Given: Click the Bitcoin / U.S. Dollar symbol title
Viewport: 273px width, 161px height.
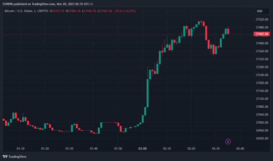Looking at the screenshot, I should [x=21, y=11].
